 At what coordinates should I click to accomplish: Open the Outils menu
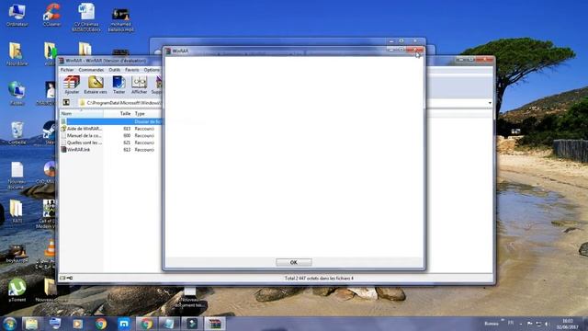pos(115,70)
